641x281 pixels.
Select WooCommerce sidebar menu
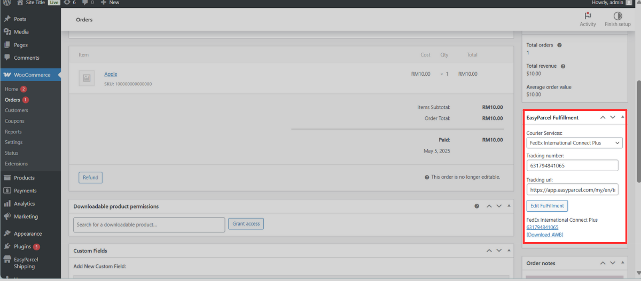pyautogui.click(x=30, y=75)
